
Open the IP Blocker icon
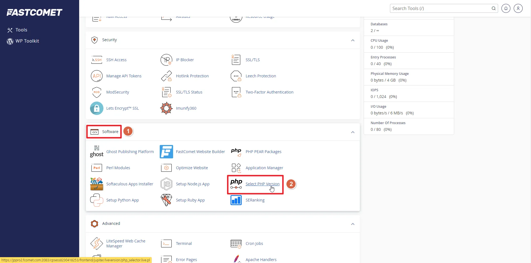(166, 60)
